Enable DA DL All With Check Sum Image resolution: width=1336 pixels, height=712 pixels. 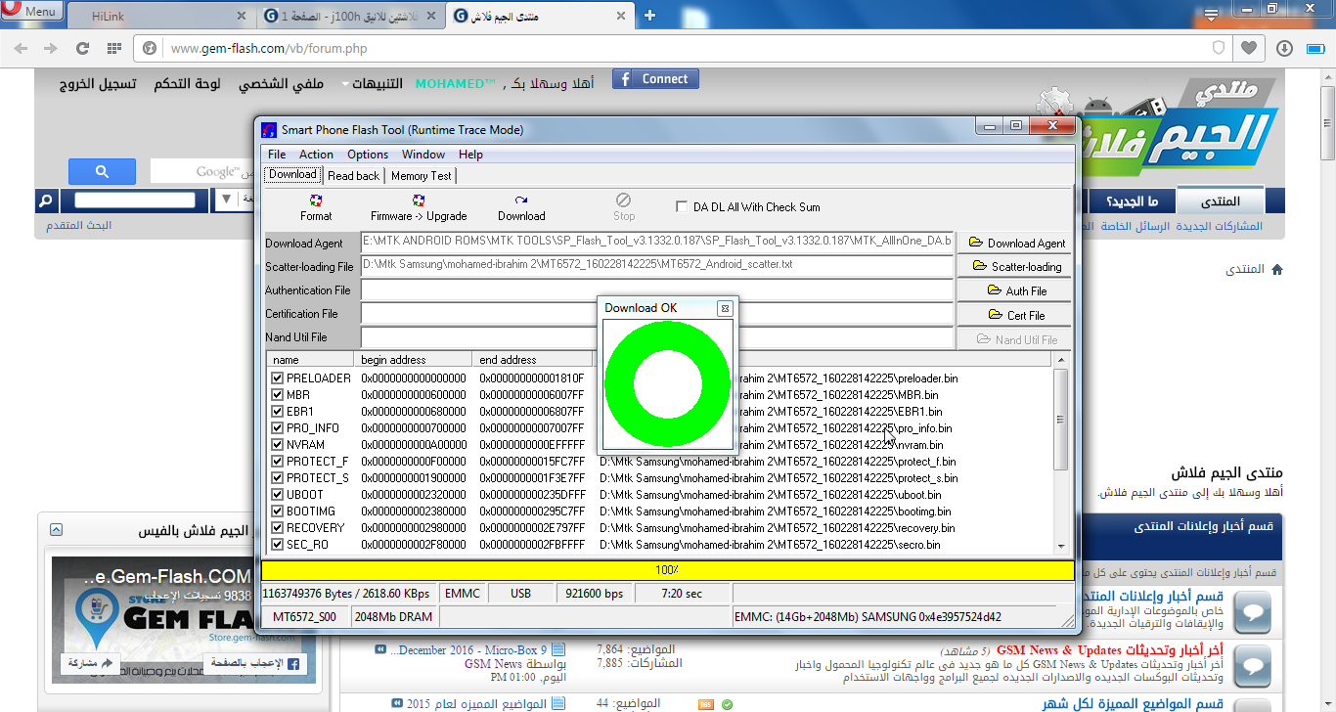pos(682,206)
